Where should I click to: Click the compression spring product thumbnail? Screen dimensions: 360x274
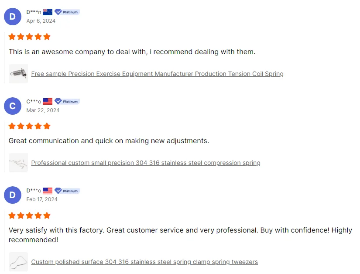point(18,163)
